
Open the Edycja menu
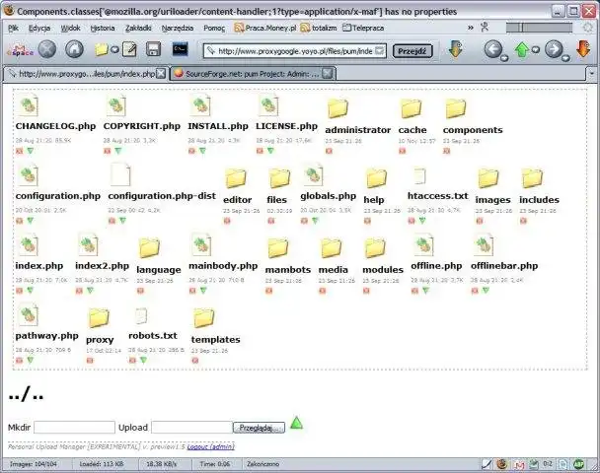39,28
